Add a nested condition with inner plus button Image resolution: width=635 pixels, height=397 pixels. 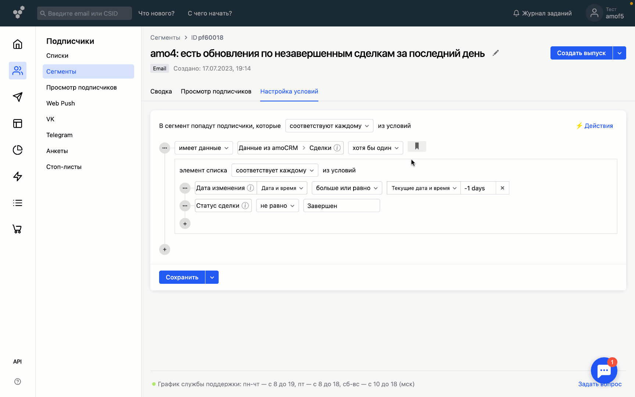(x=185, y=223)
